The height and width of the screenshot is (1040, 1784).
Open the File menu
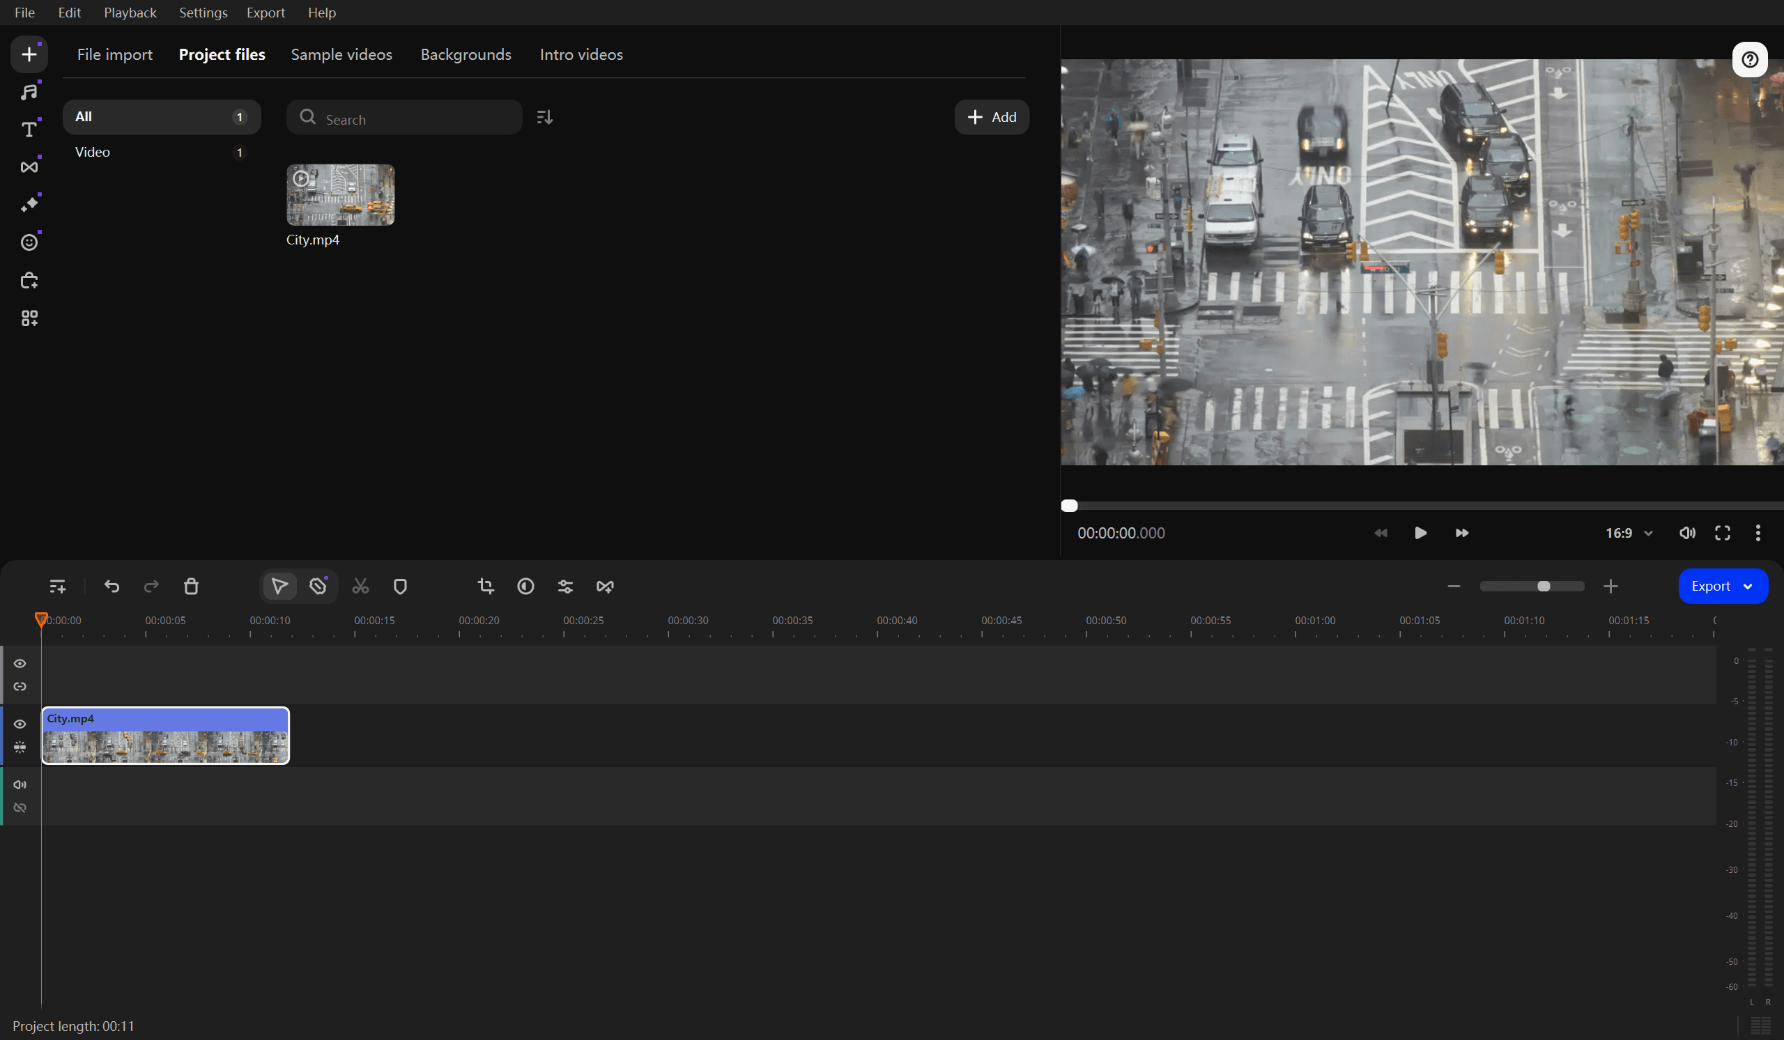click(25, 13)
